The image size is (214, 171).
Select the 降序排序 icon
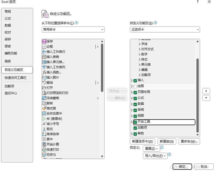(44, 134)
